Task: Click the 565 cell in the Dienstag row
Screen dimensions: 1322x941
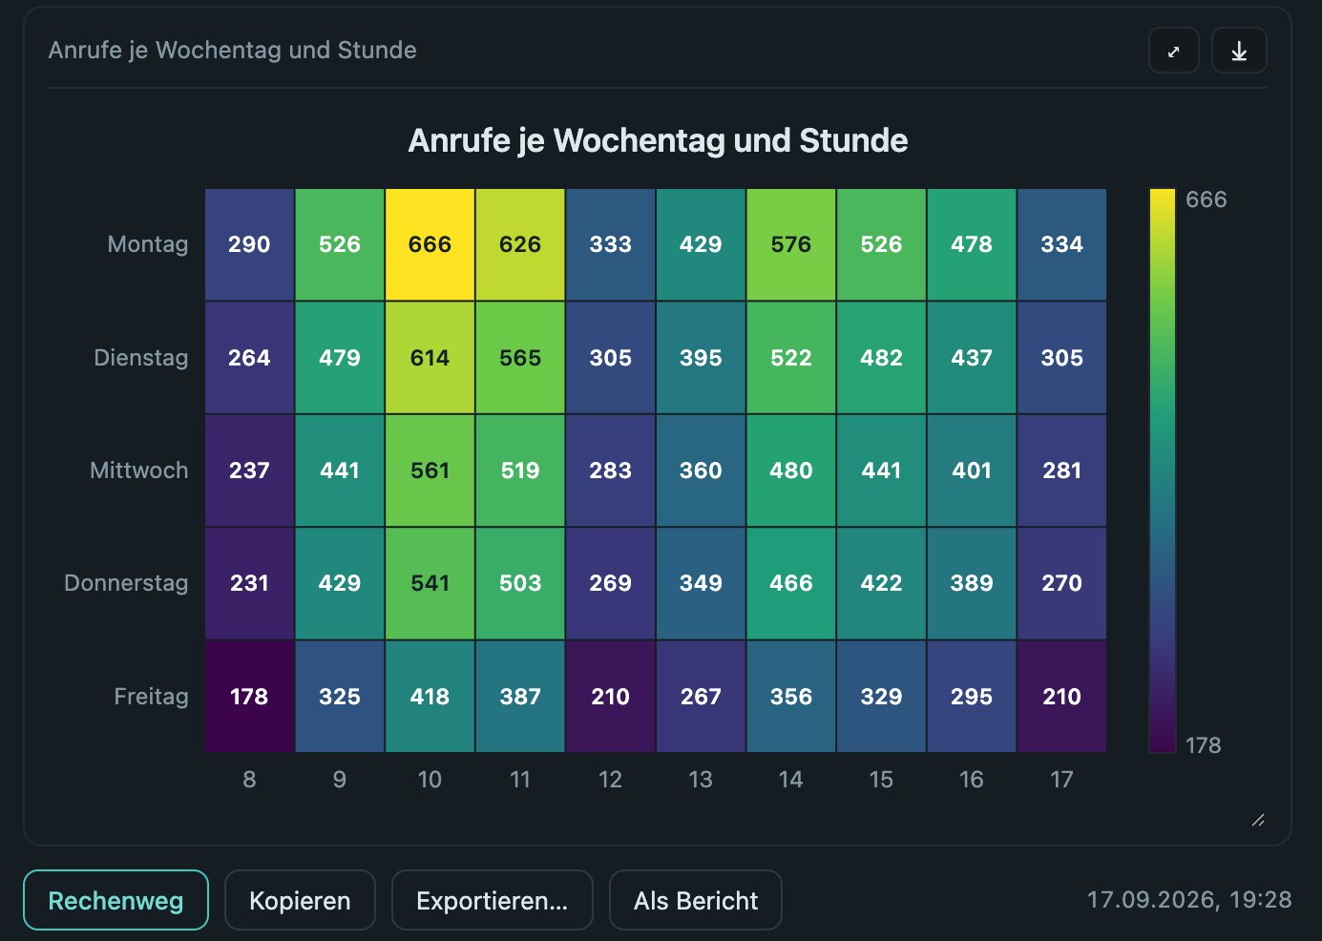Action: tap(520, 358)
